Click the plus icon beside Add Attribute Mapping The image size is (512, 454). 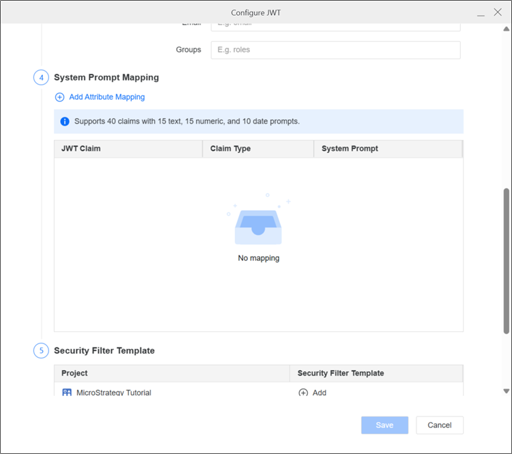[59, 98]
